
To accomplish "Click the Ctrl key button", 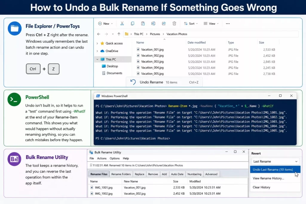I will point(33,69).
